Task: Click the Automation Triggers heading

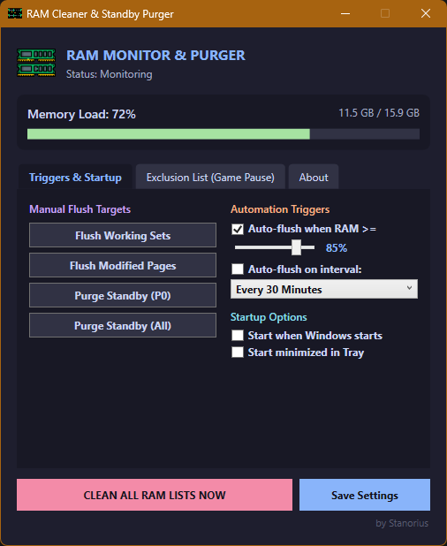Action: coord(280,209)
